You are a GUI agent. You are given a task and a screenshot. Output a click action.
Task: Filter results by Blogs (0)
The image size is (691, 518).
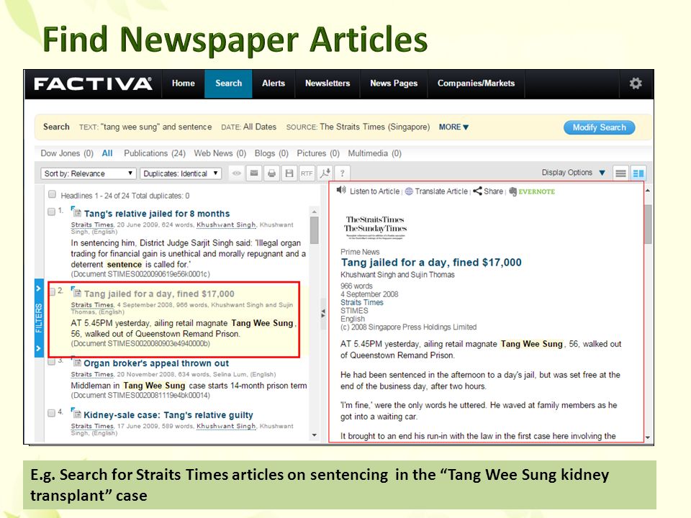pyautogui.click(x=271, y=153)
